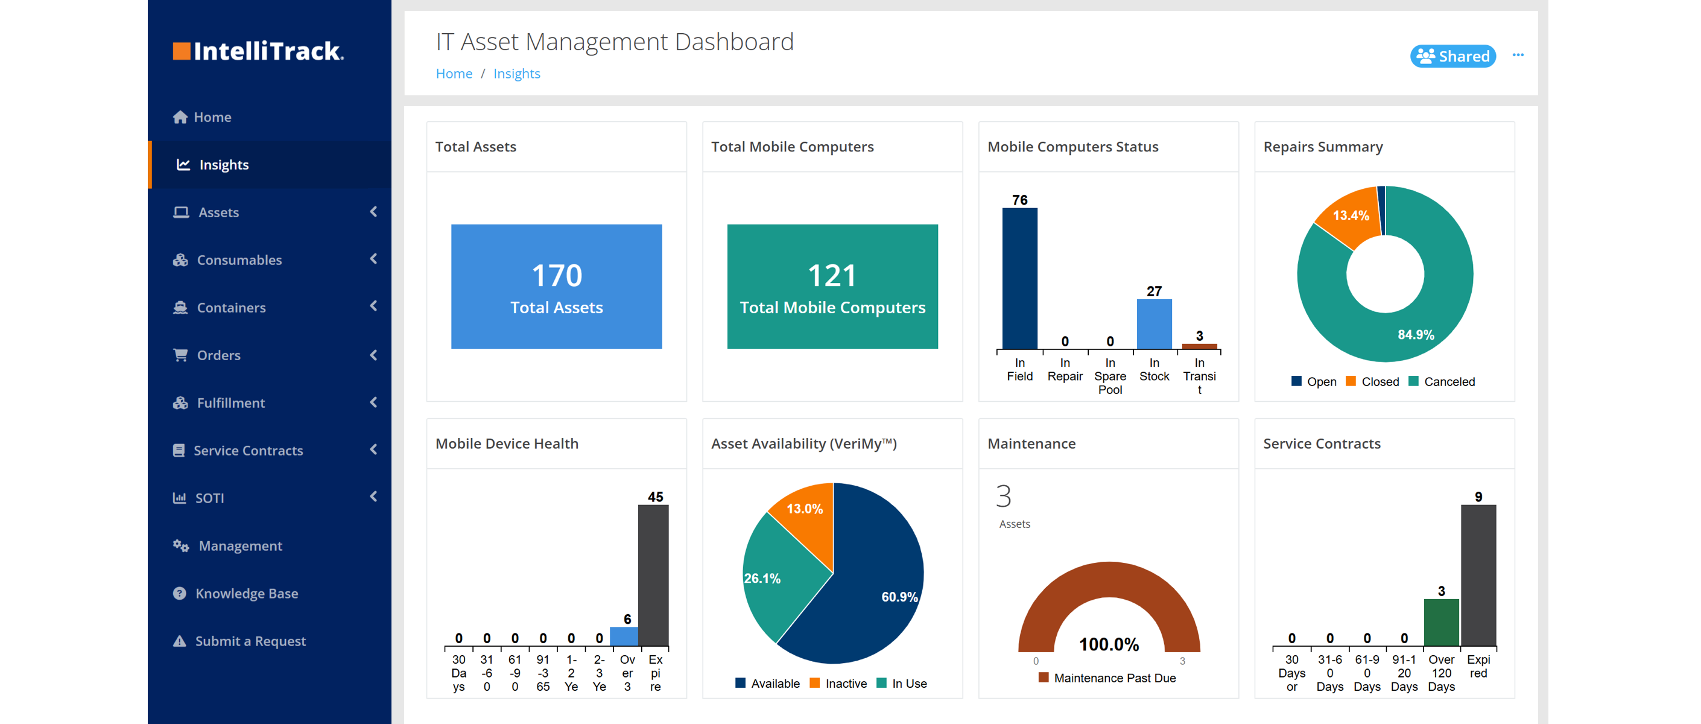Select Insights in the sidebar menu

[224, 165]
